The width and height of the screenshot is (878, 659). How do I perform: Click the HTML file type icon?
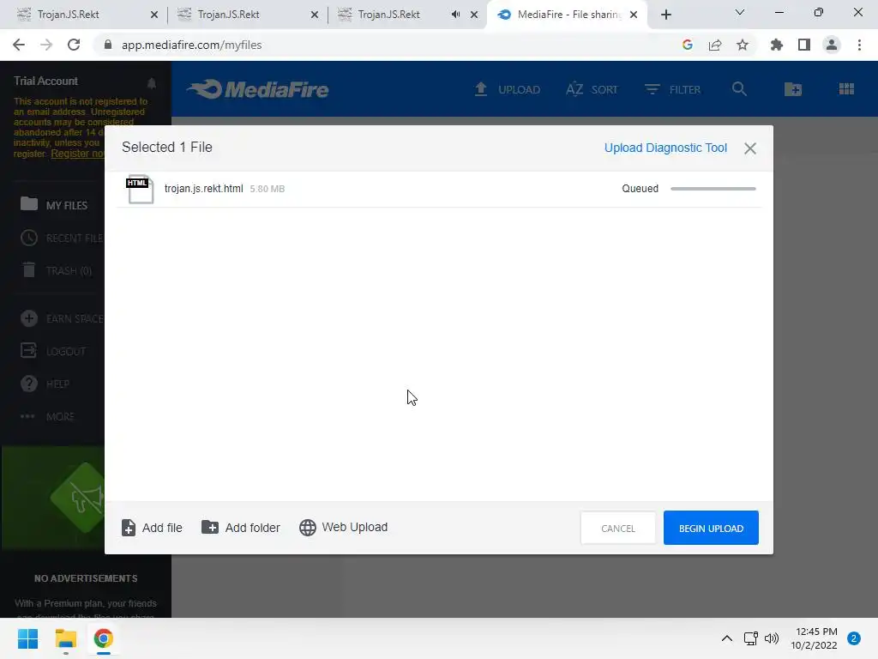tap(140, 189)
